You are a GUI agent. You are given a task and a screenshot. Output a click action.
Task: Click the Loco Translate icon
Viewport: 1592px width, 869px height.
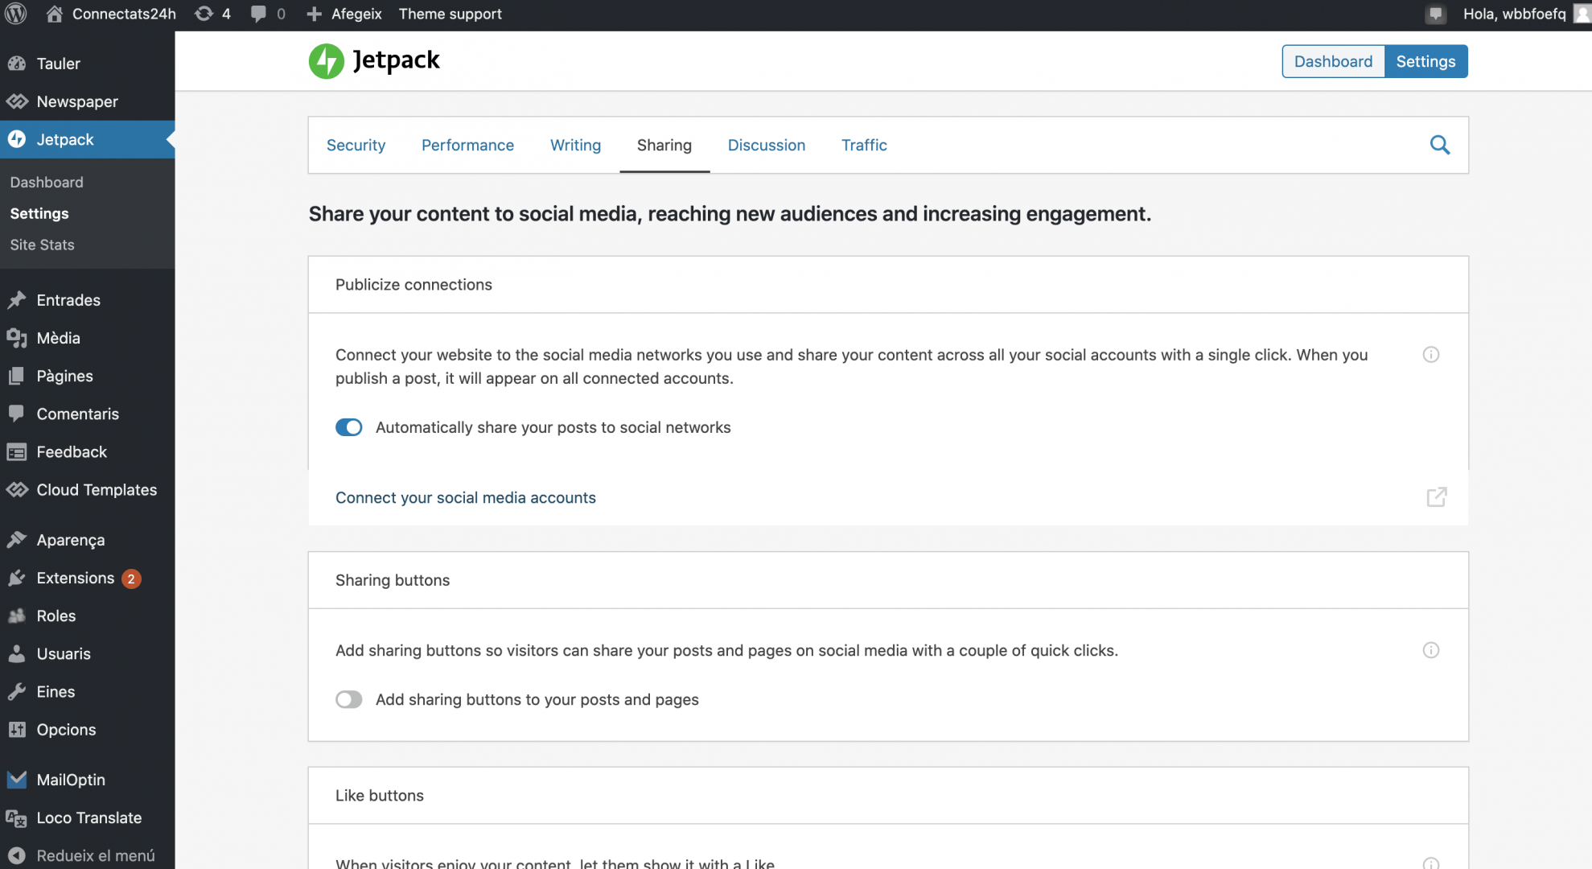[17, 818]
